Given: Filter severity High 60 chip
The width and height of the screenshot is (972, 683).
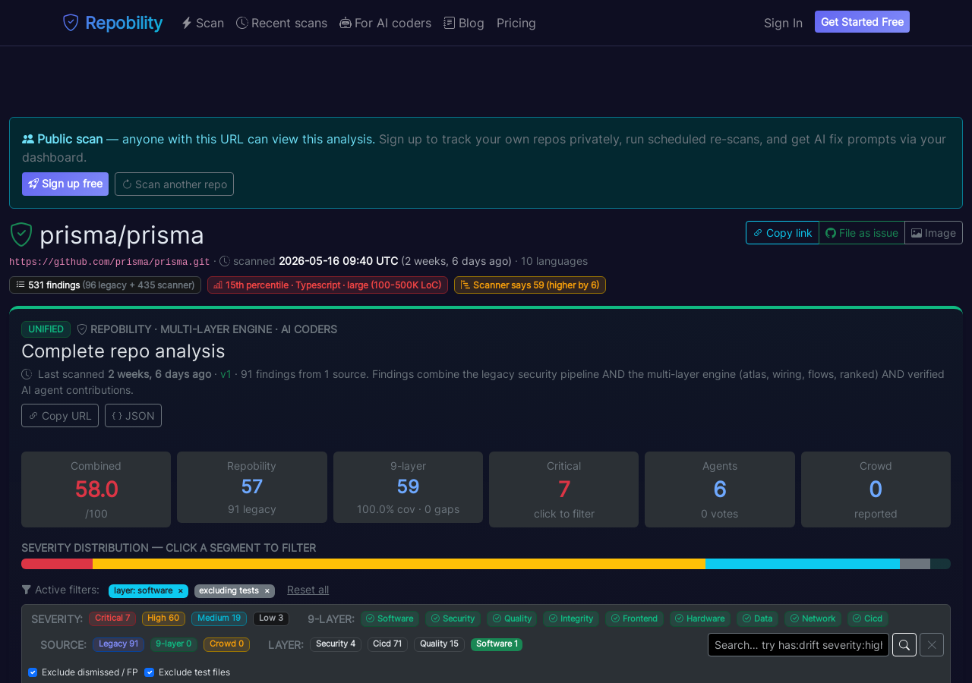Looking at the screenshot, I should 163,618.
